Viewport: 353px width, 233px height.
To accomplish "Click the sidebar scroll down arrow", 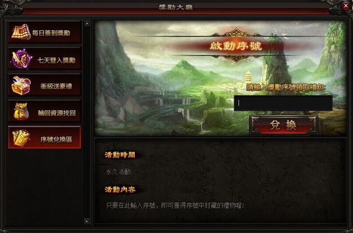I will click(x=87, y=221).
